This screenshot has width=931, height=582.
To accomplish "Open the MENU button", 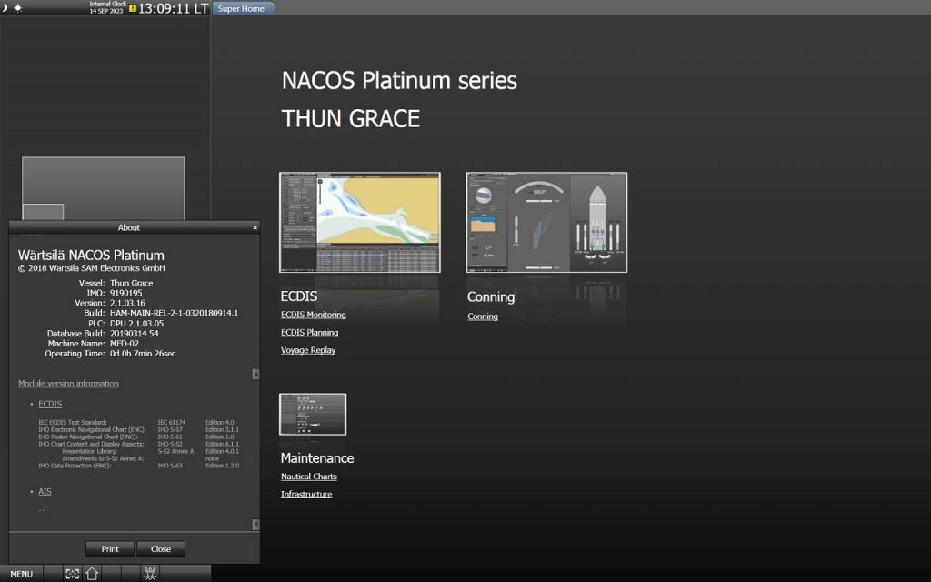I will 22,574.
